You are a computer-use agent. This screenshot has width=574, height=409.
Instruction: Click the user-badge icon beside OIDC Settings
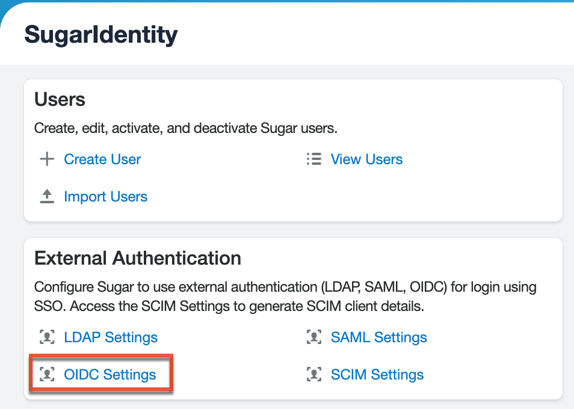point(46,374)
